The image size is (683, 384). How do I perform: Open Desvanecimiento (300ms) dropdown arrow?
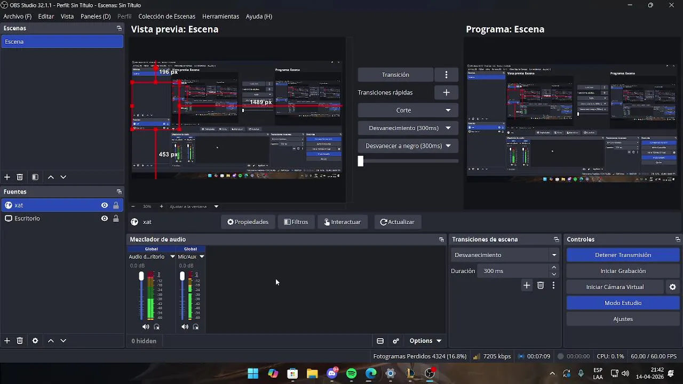tap(448, 128)
